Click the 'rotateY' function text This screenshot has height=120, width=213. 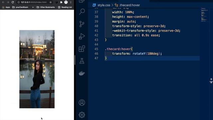[139, 54]
